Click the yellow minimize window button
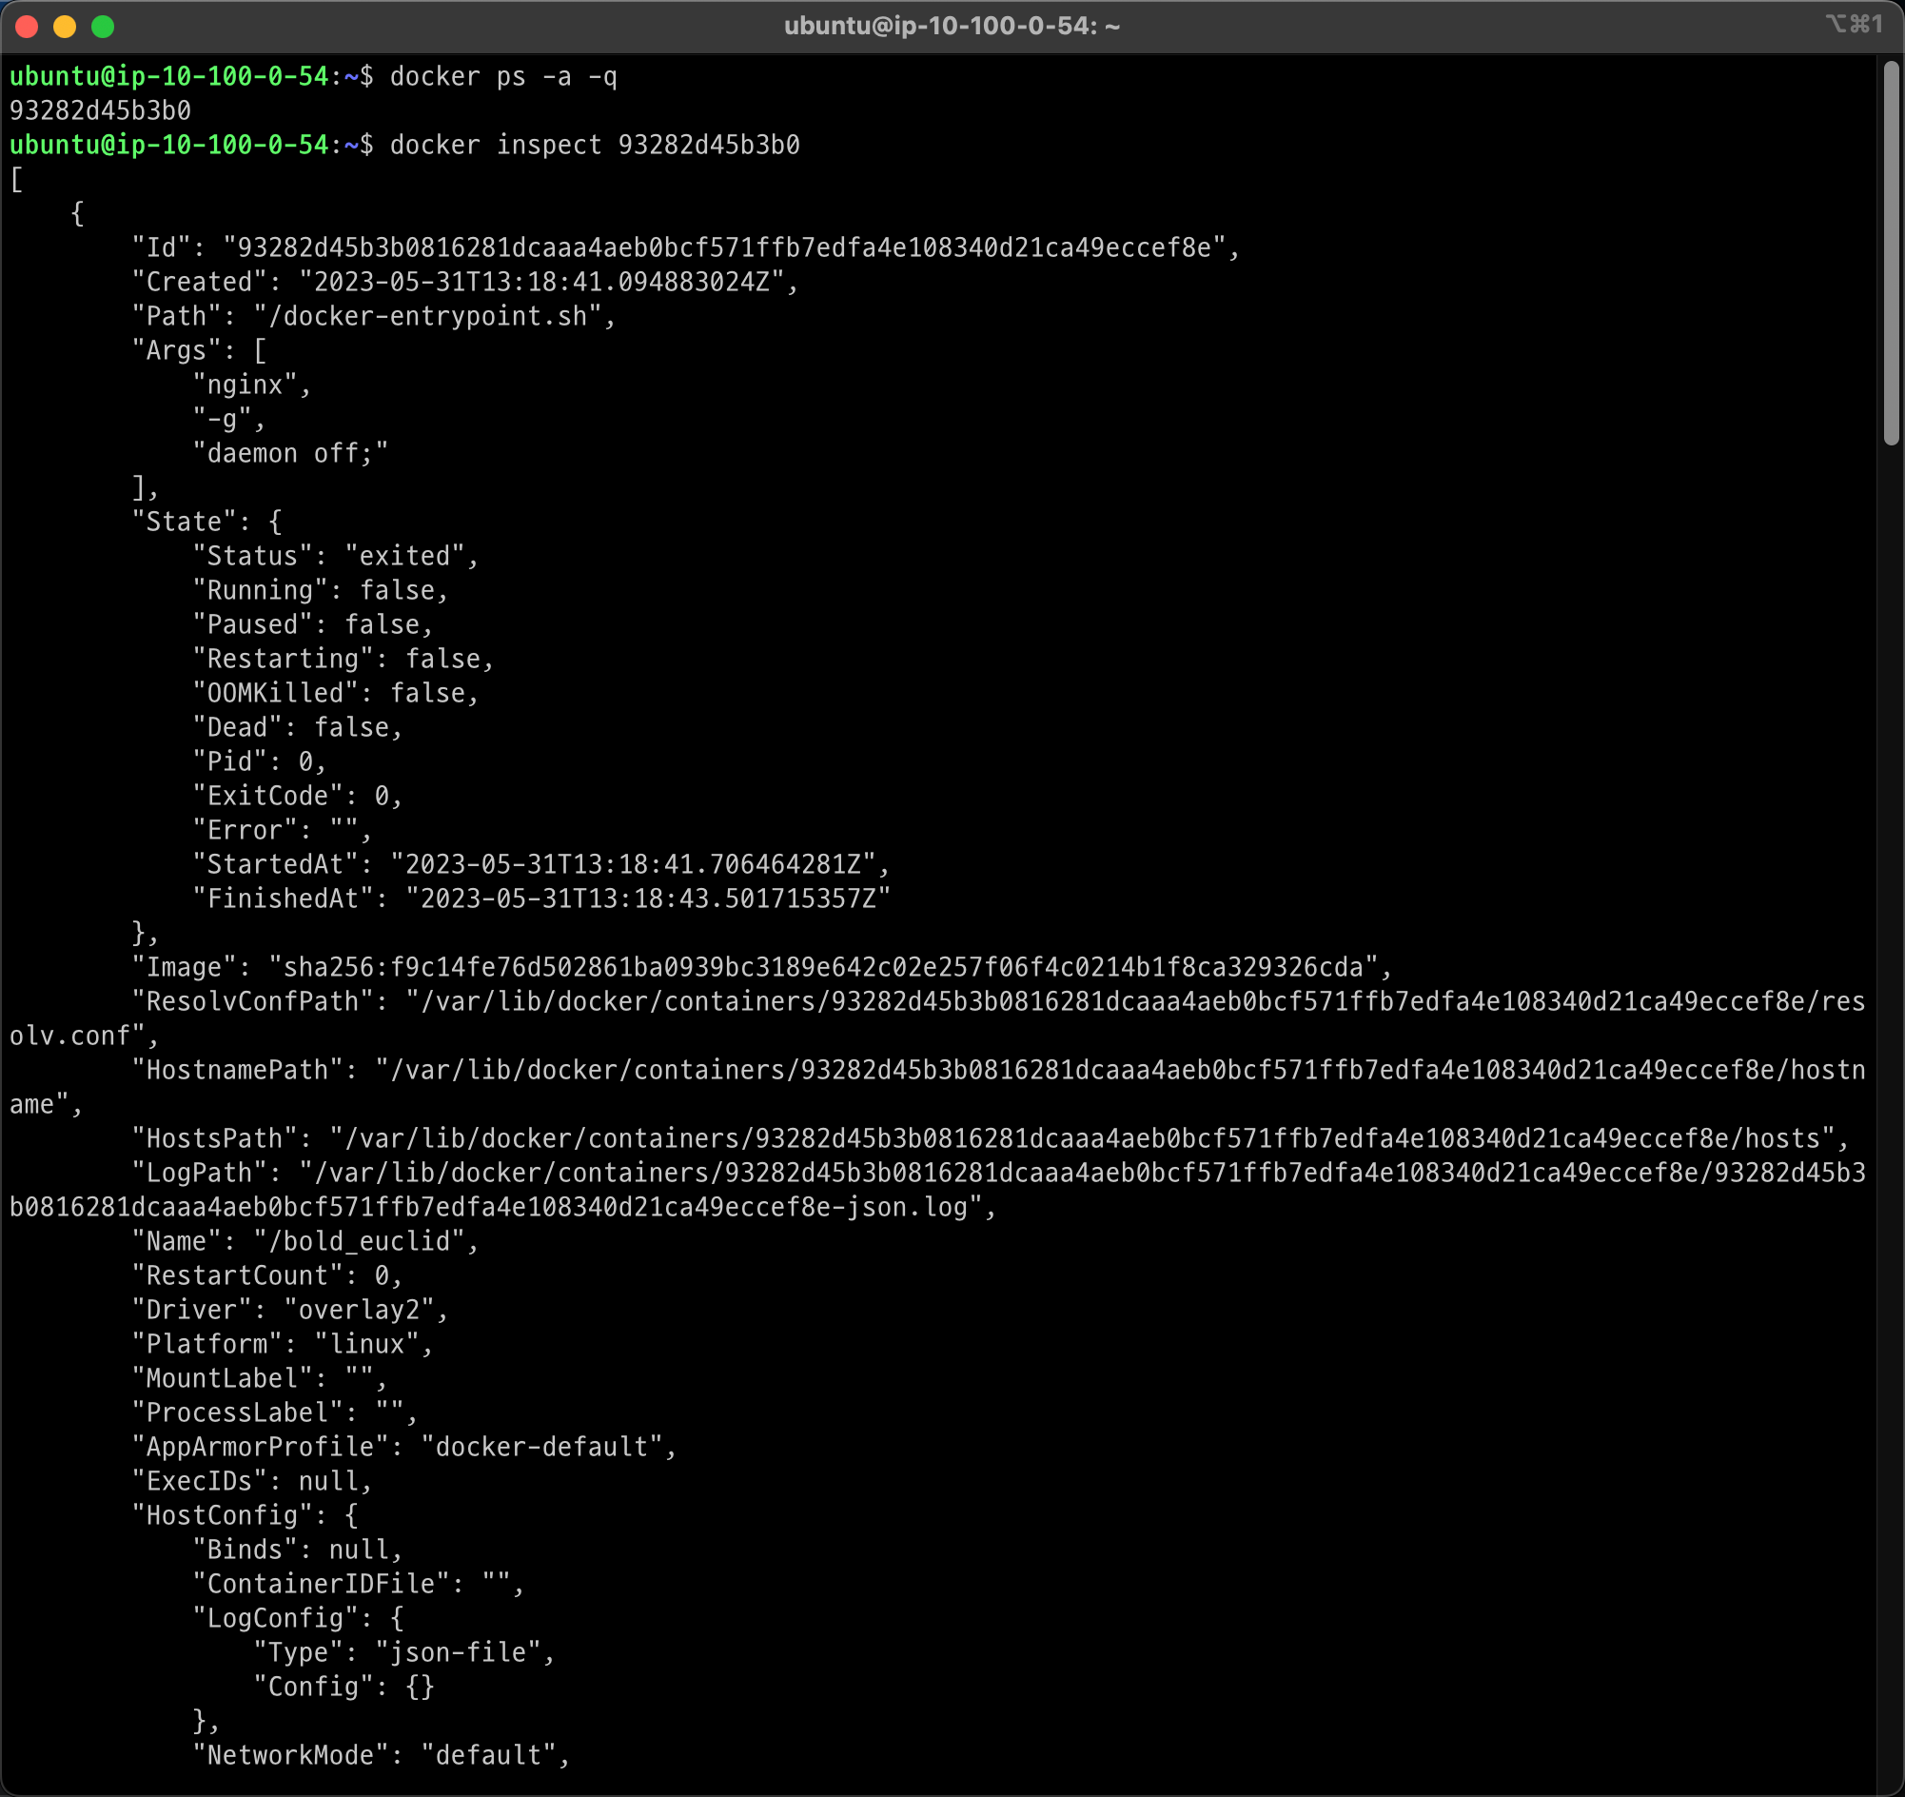The image size is (1905, 1797). pos(64,27)
